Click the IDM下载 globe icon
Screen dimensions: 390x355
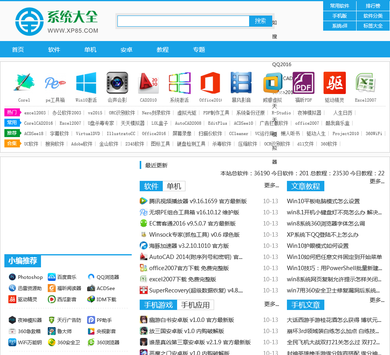[91, 299]
